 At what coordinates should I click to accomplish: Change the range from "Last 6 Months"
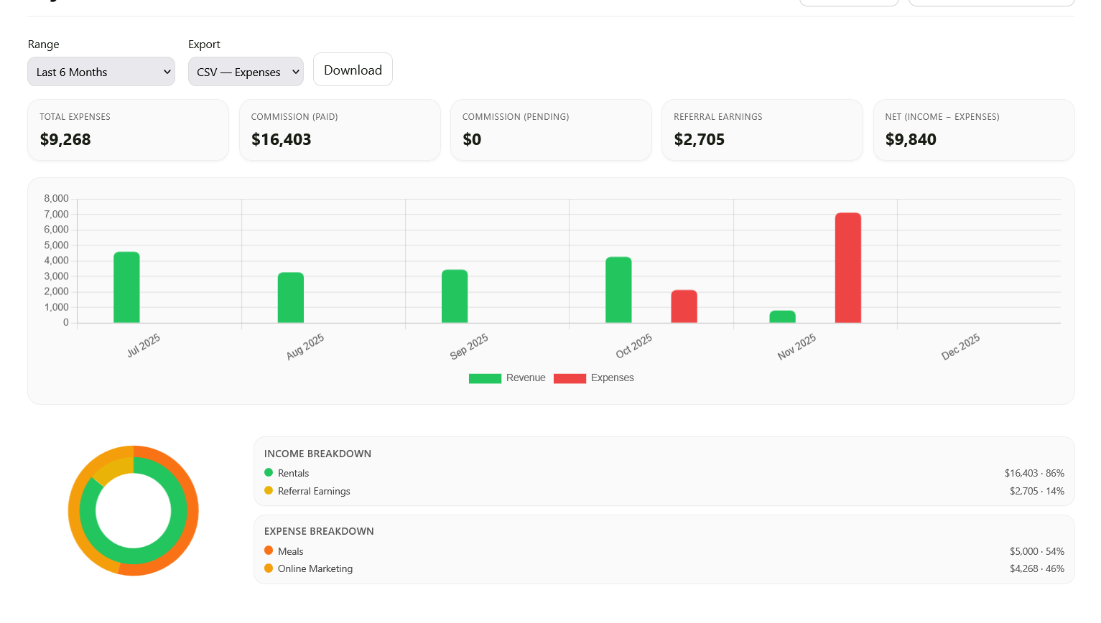(x=101, y=72)
